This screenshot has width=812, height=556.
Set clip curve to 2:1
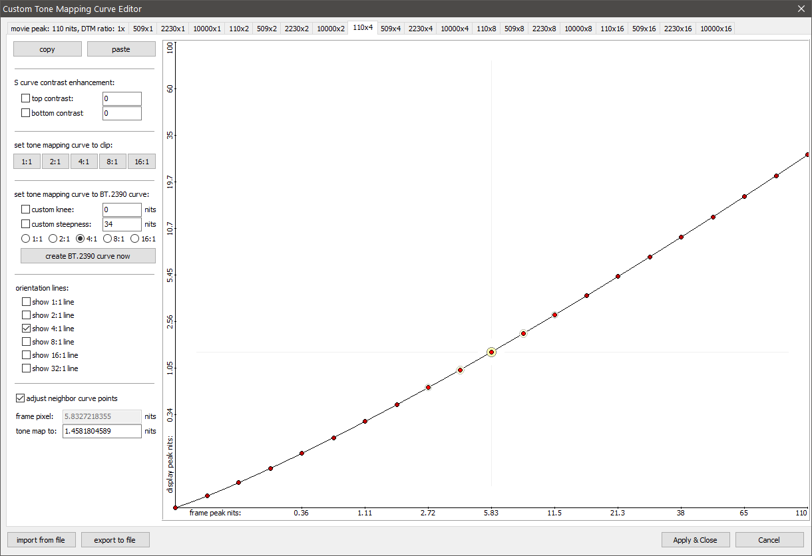click(55, 162)
